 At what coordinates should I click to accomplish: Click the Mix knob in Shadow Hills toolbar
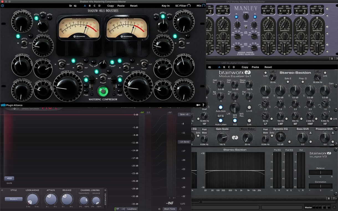tap(204, 6)
